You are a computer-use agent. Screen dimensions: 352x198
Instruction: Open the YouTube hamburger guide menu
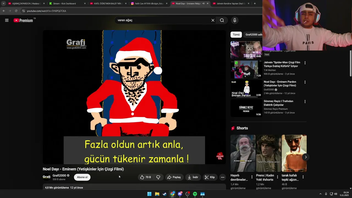click(x=7, y=20)
